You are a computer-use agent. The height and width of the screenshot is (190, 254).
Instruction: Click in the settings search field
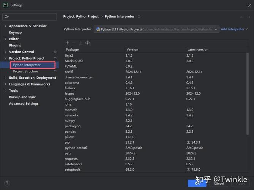[x=30, y=17]
